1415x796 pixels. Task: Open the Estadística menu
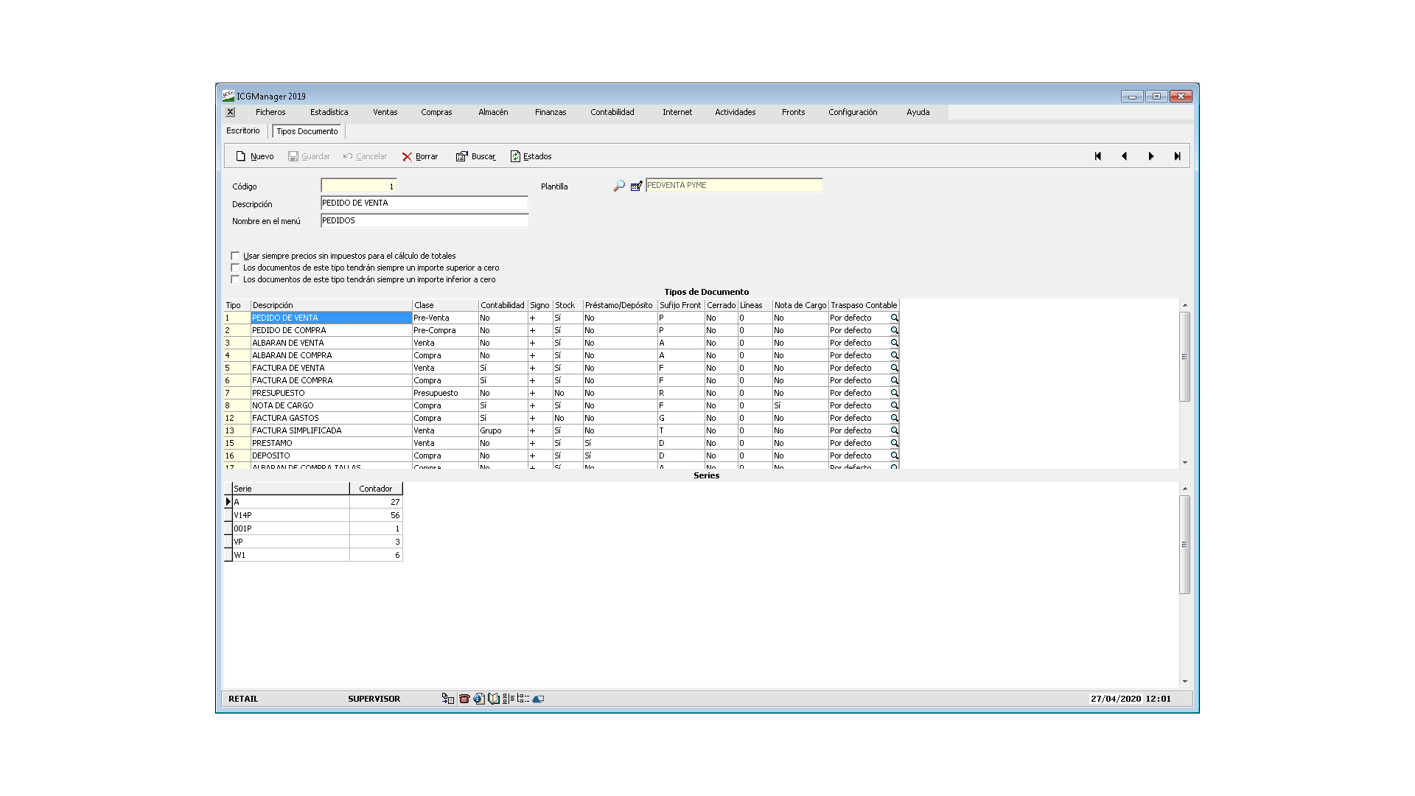click(x=329, y=112)
